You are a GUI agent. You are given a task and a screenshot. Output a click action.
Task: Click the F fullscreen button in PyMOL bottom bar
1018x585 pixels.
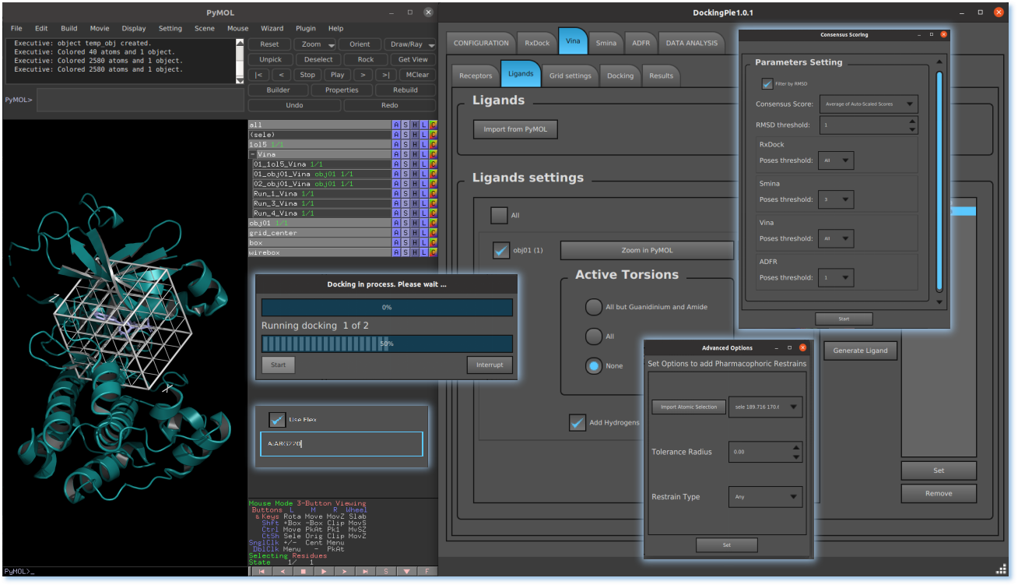(427, 571)
